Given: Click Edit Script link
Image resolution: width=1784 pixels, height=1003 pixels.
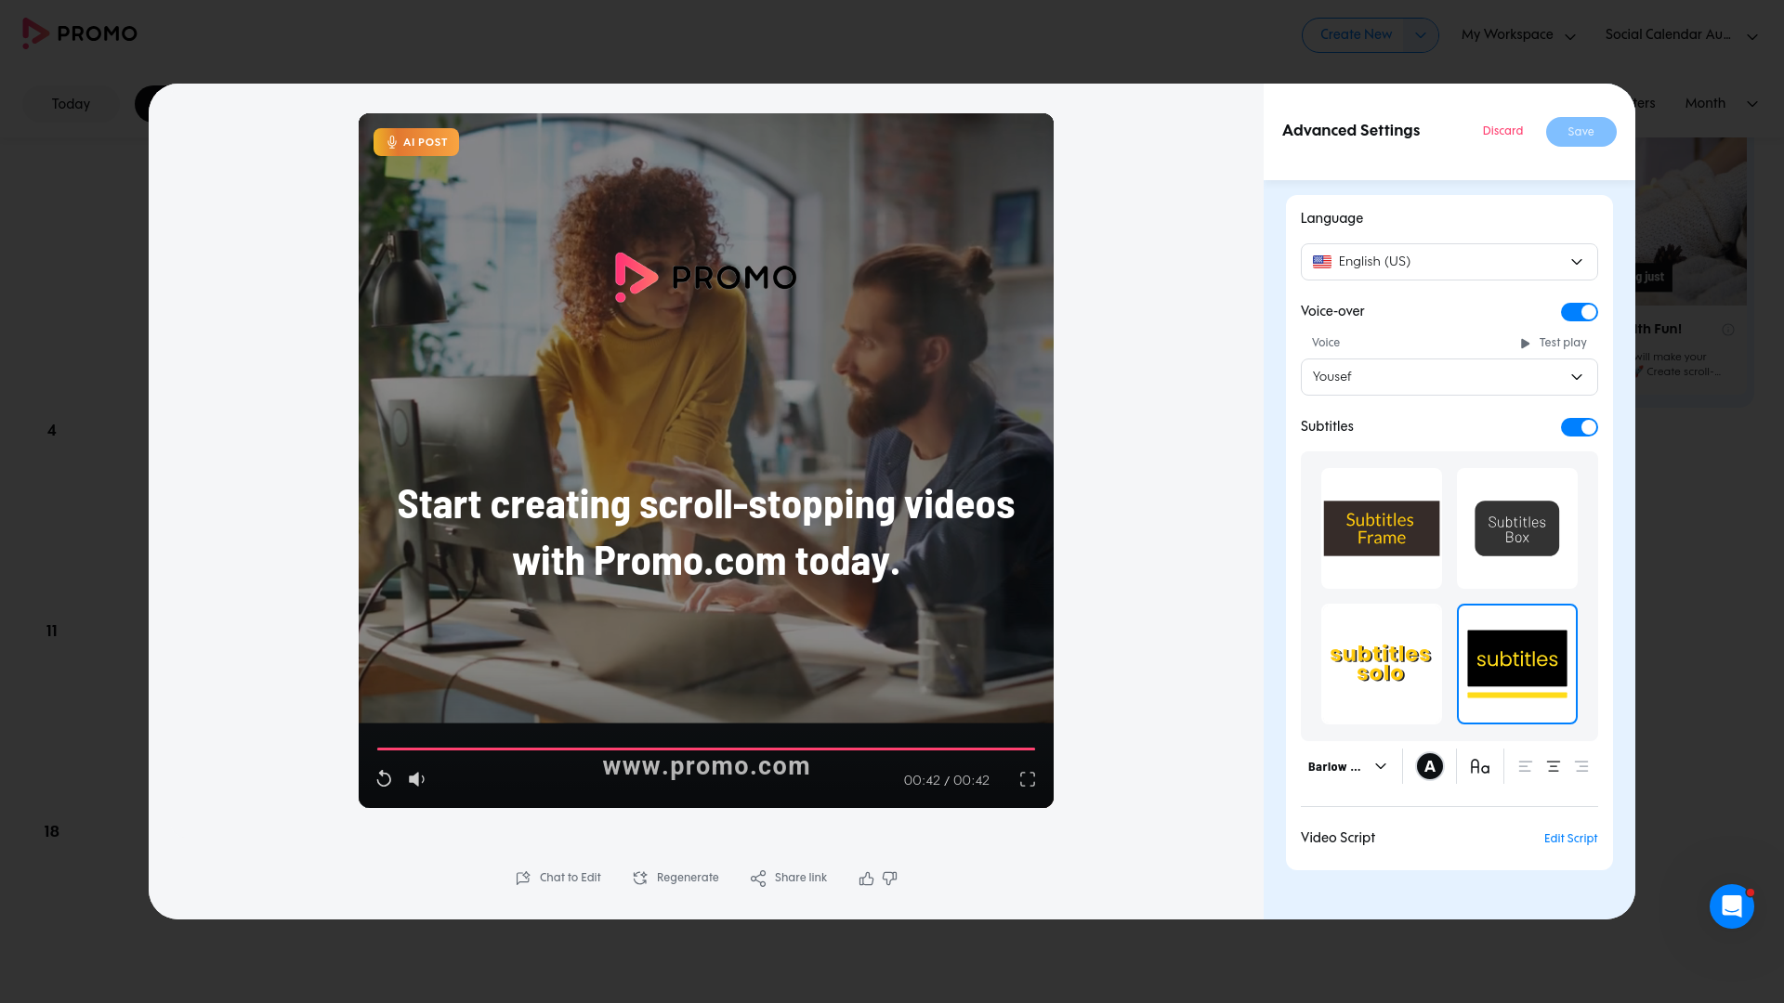Looking at the screenshot, I should [1571, 839].
